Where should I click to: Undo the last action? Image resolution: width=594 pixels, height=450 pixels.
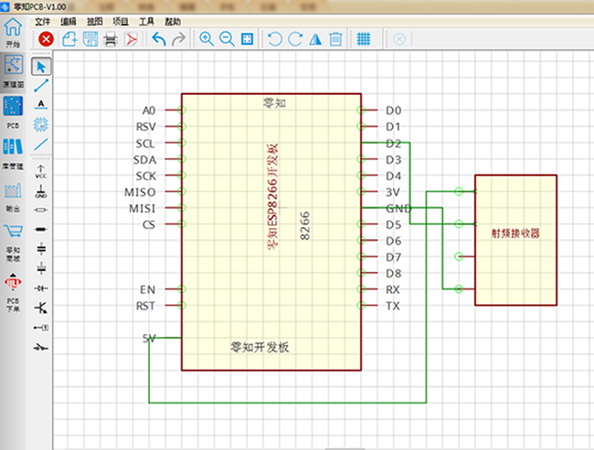pyautogui.click(x=159, y=39)
